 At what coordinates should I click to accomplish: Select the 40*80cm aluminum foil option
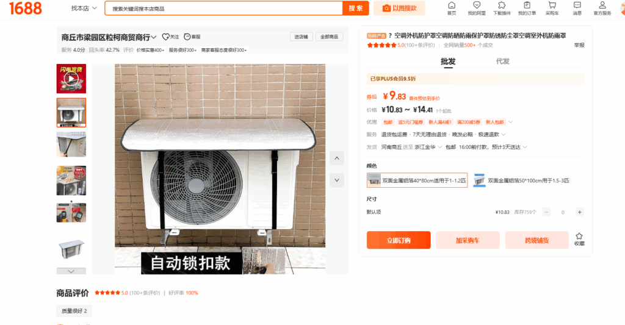[417, 180]
